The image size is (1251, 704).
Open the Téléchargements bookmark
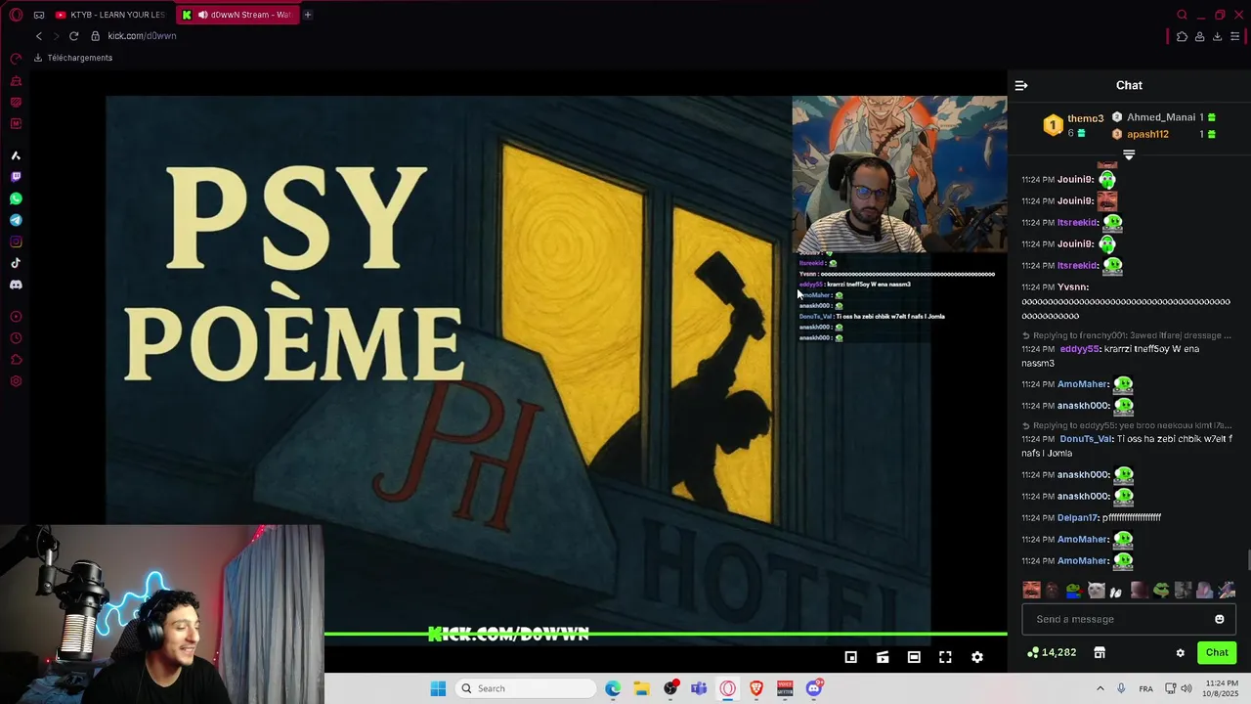point(73,58)
